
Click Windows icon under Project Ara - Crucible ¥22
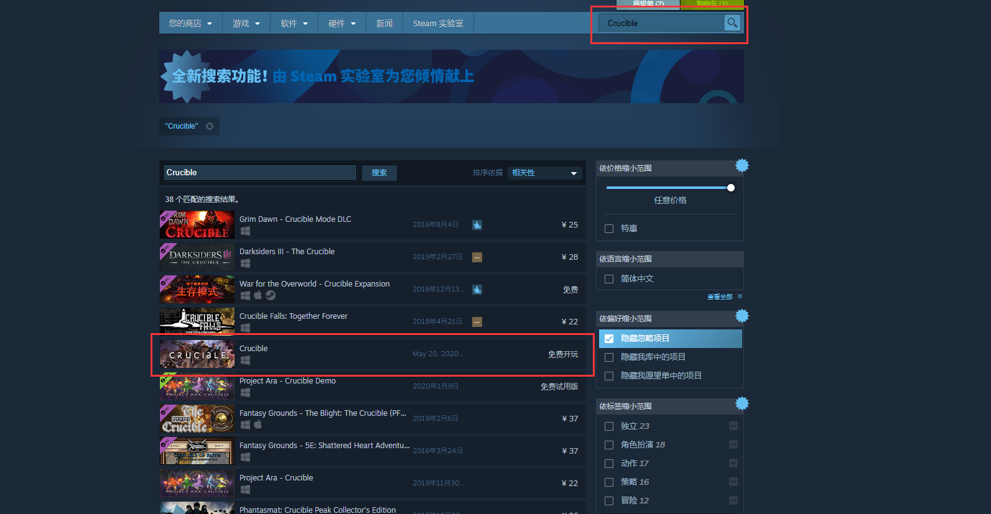(245, 490)
